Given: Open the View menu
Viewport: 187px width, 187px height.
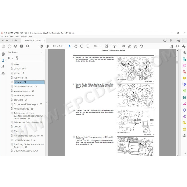Looking at the screenshot, I should pos(11,36).
